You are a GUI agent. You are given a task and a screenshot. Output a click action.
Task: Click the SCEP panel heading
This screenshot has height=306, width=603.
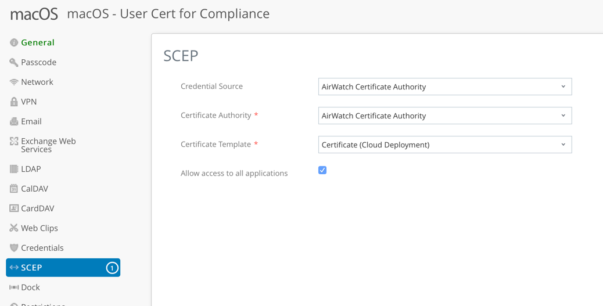(x=181, y=56)
